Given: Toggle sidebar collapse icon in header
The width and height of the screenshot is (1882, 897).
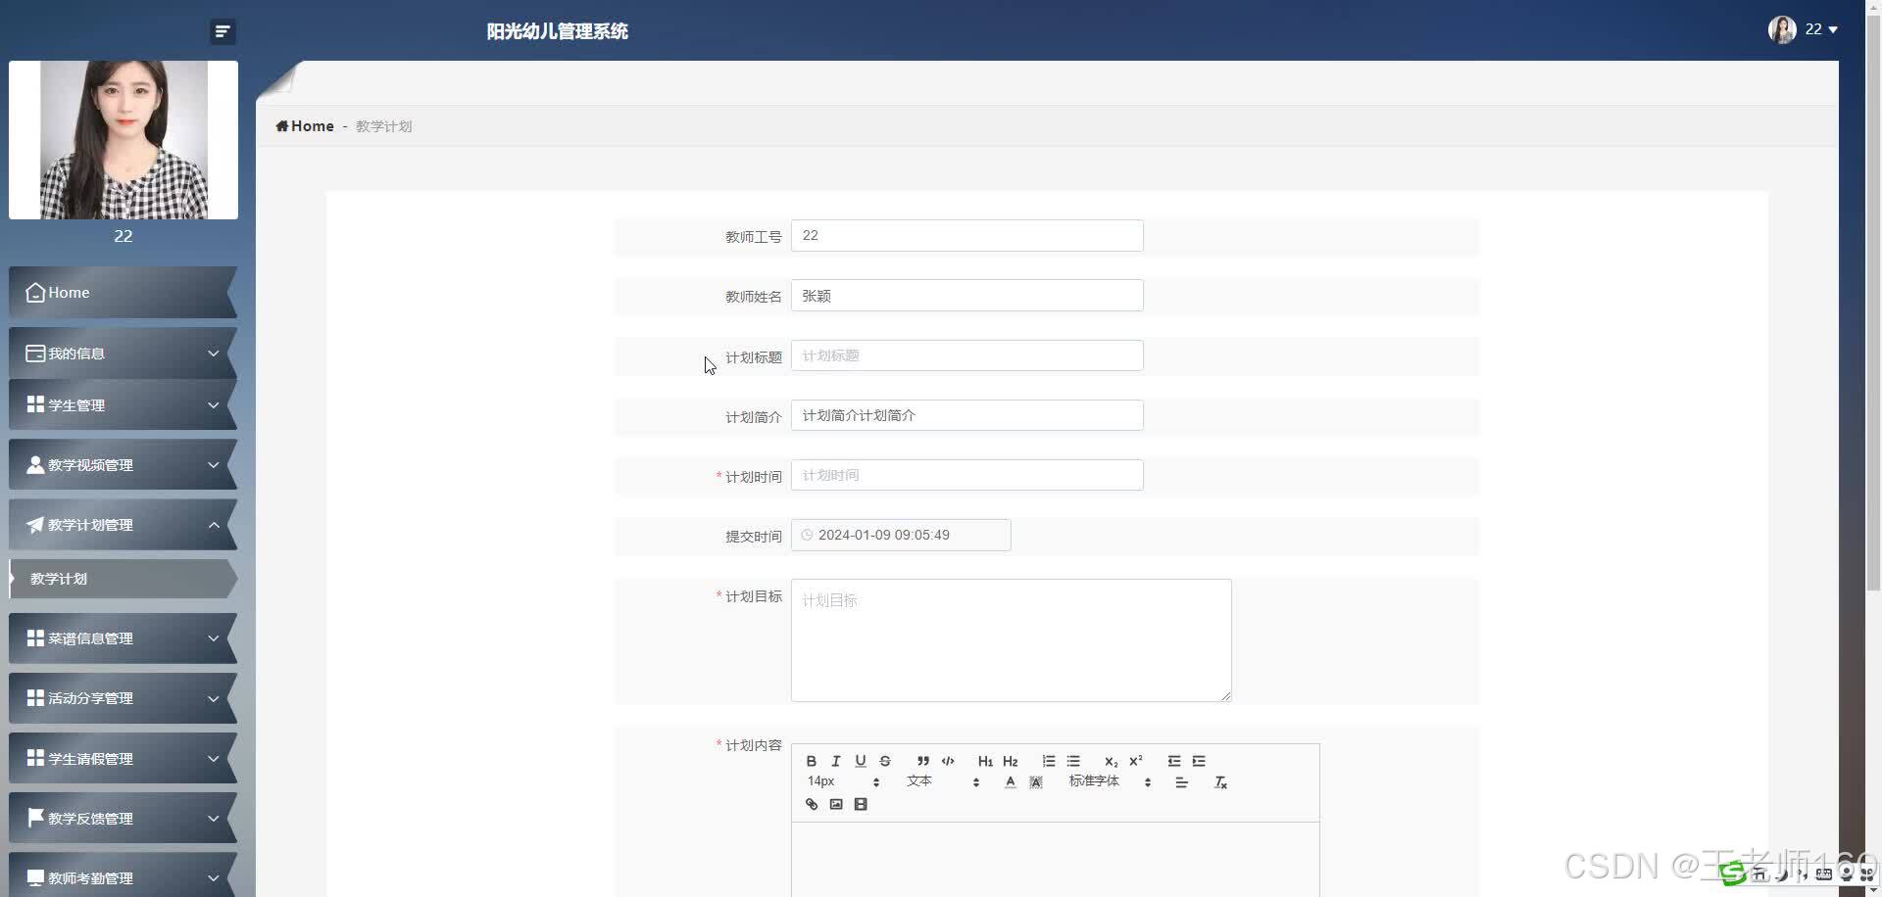Looking at the screenshot, I should [x=223, y=31].
